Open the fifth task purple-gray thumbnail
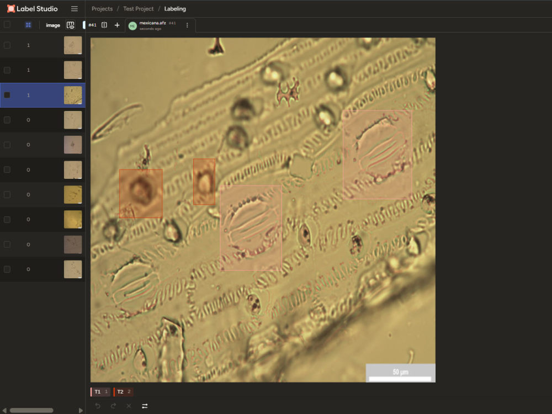 tap(73, 145)
